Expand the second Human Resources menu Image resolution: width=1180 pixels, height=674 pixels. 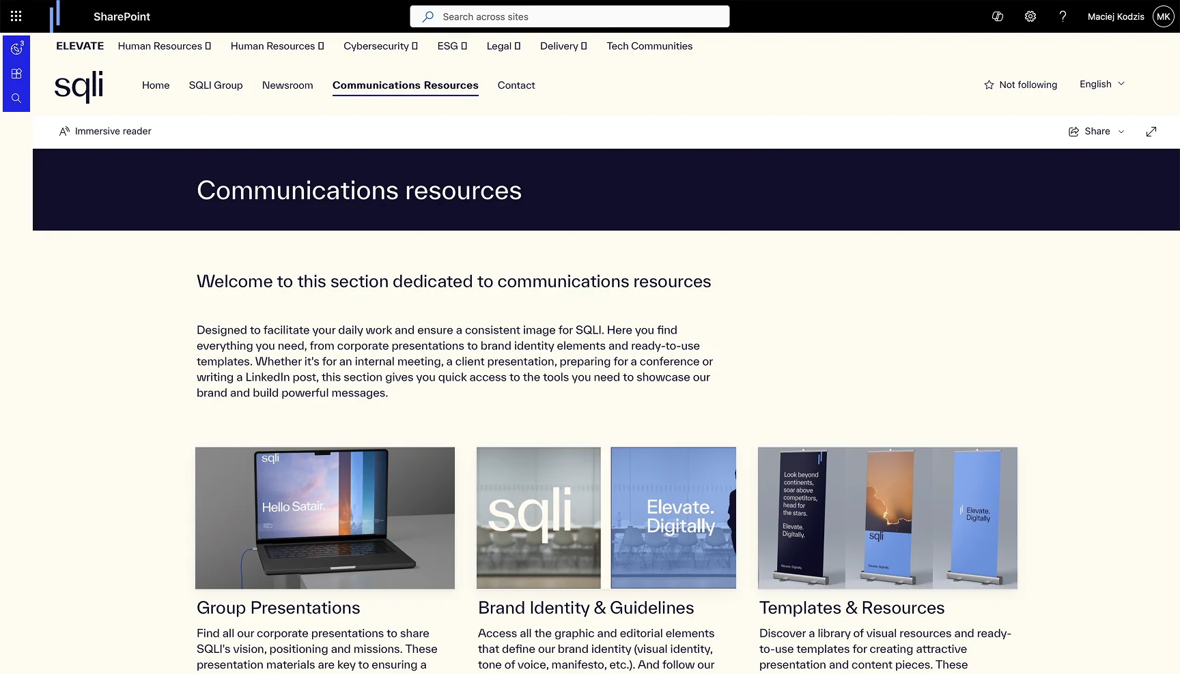[277, 46]
